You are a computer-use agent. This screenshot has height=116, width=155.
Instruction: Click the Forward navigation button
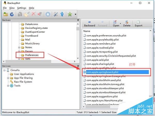102,24
